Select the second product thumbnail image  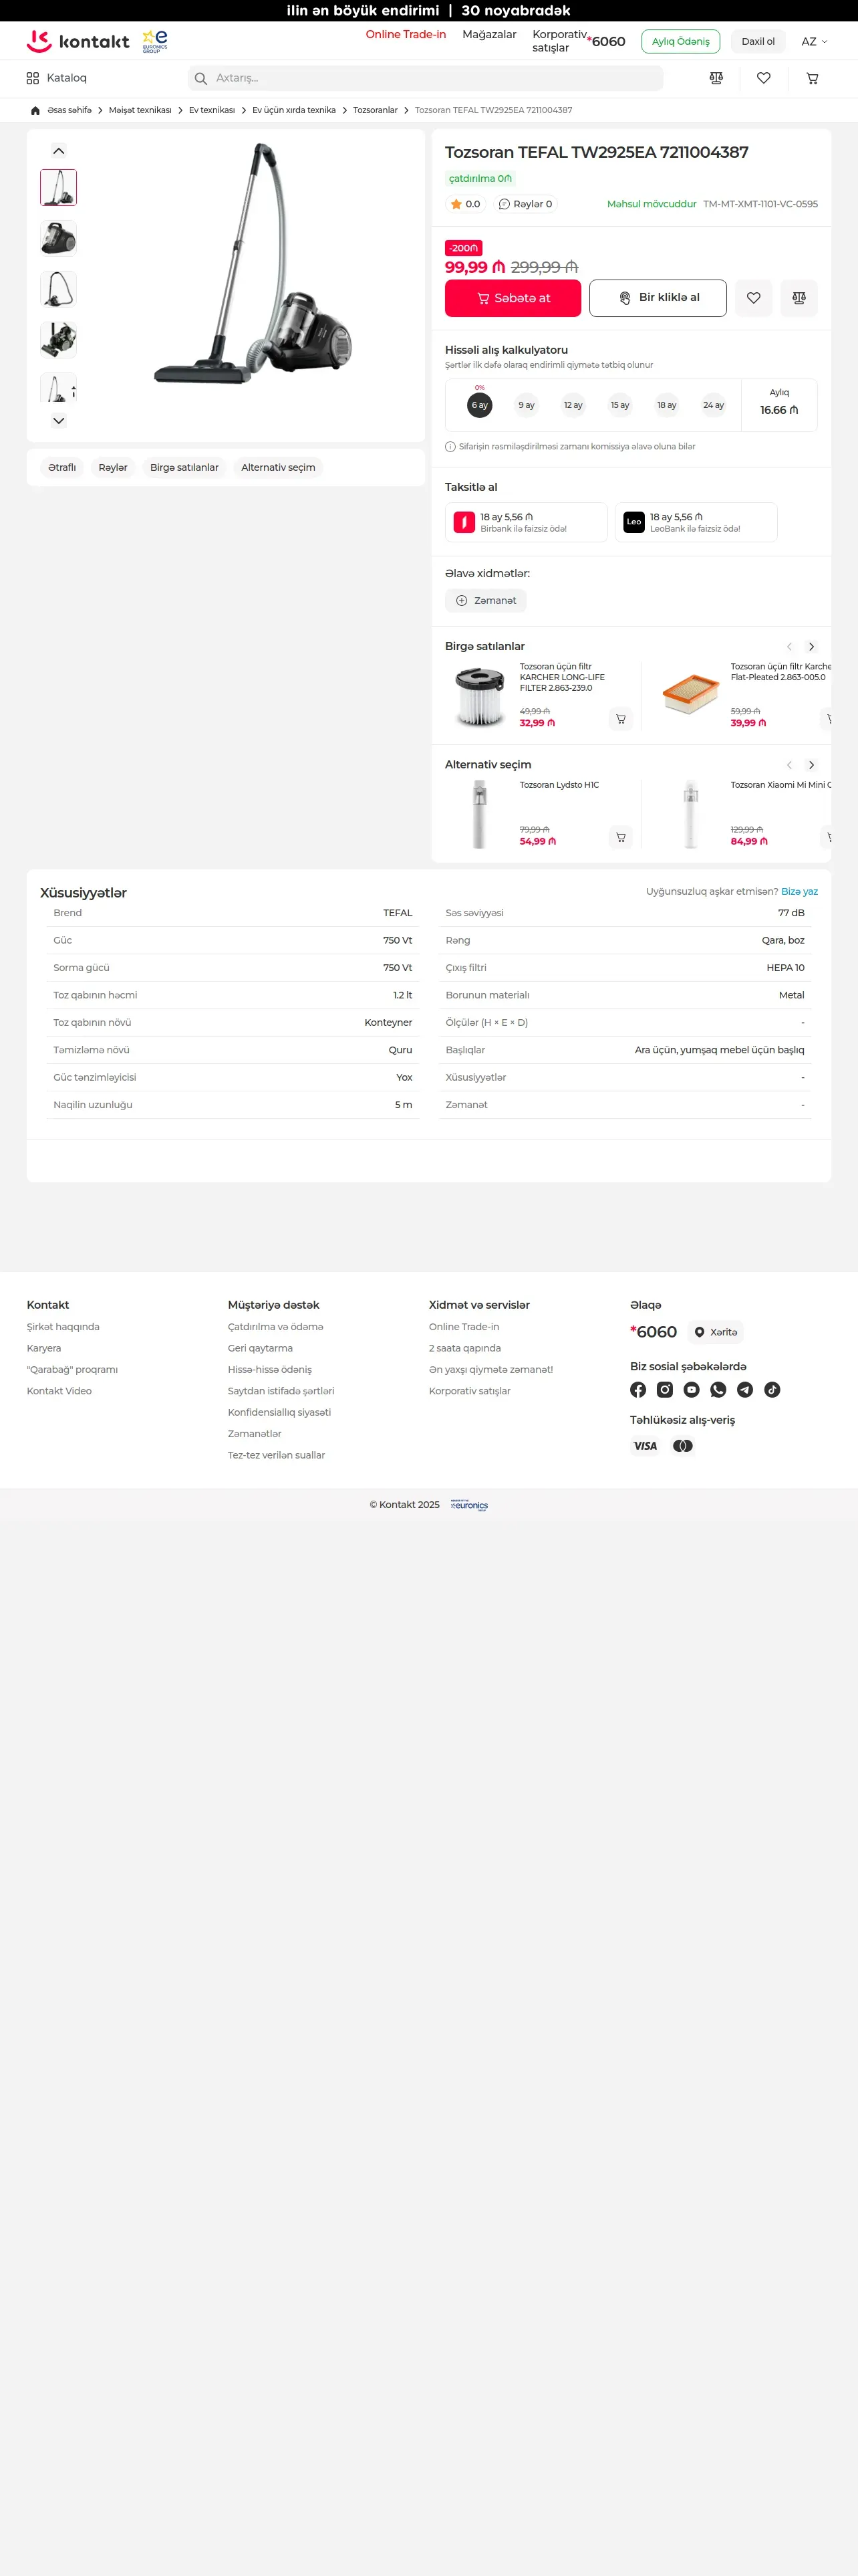[59, 239]
